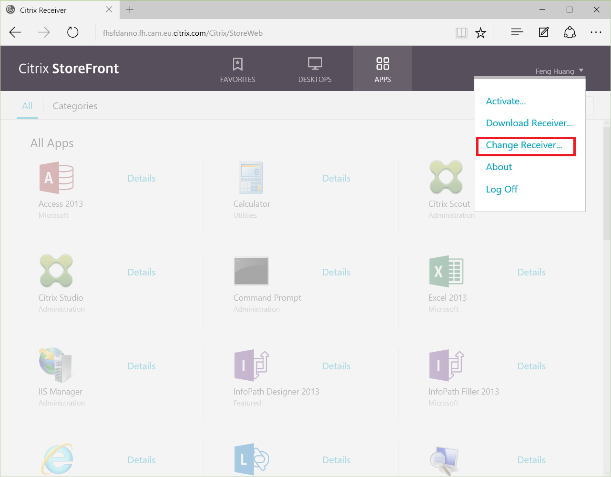611x477 pixels.
Task: Switch to the Desktops view
Action: click(x=315, y=69)
